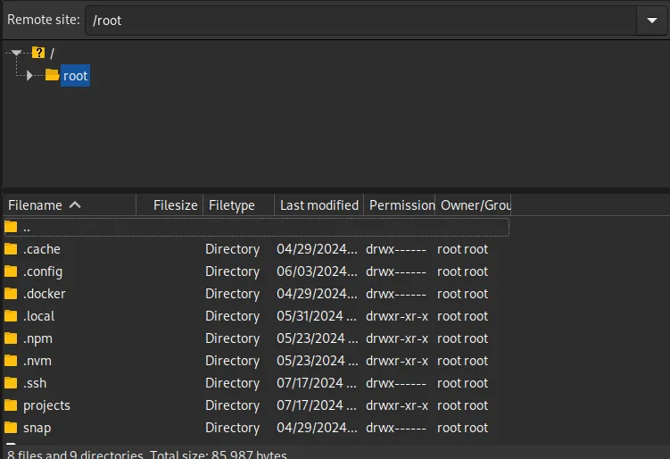This screenshot has width=670, height=459.
Task: Click the .ssh folder icon
Action: [x=11, y=383]
